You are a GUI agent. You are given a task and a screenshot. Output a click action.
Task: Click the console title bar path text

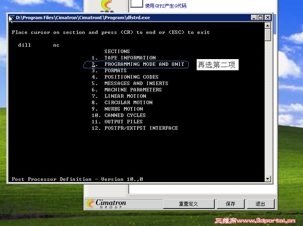click(83, 18)
